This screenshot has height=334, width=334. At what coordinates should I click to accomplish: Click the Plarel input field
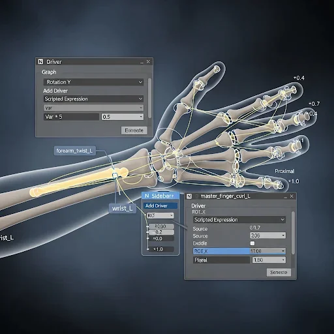pos(221,260)
